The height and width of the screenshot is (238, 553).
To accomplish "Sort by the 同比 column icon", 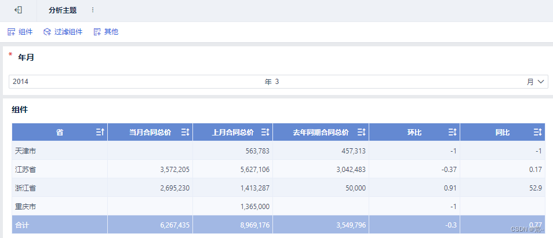I will coord(537,133).
